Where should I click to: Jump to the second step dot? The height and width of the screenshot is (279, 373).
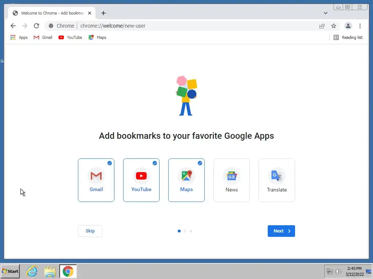185,231
